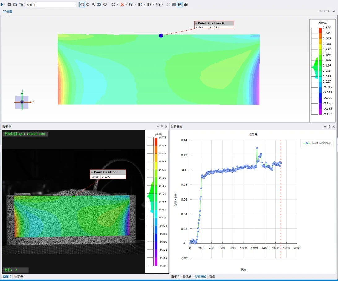
Task: Select the pan/move view tool
Action: [88, 5]
